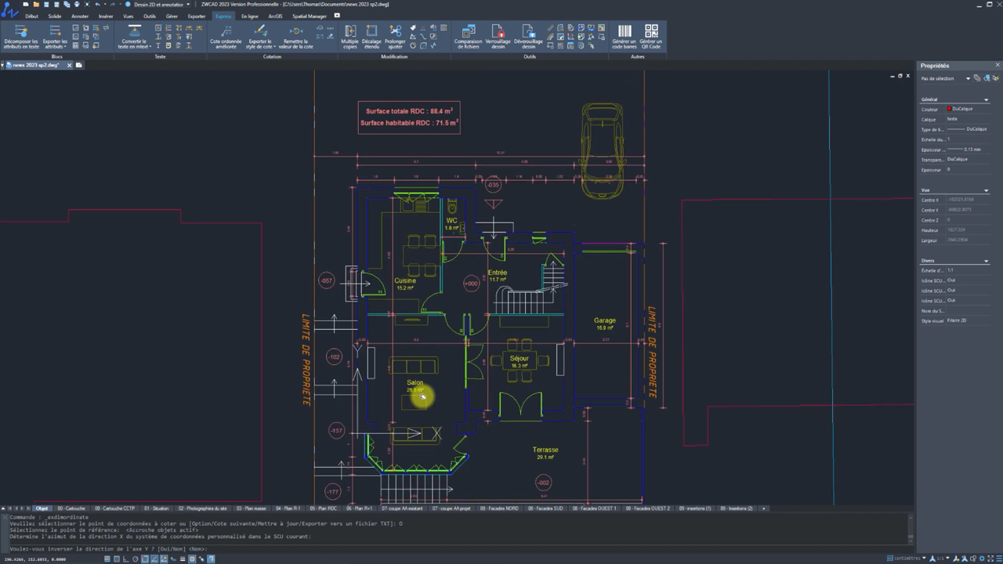The width and height of the screenshot is (1003, 564).
Task: Click Convertir le texte en mtext
Action: click(x=134, y=37)
